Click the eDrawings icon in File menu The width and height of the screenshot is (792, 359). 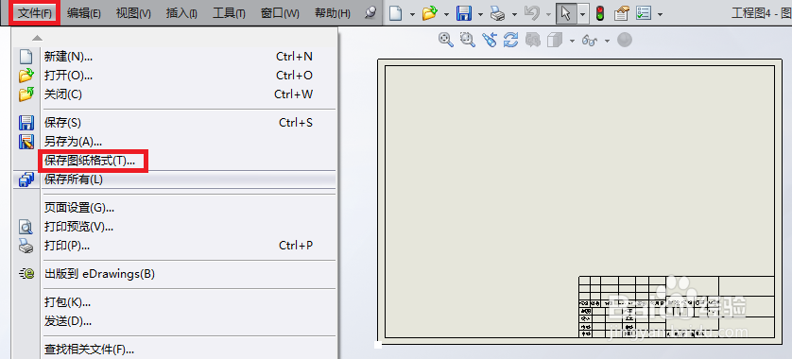26,274
